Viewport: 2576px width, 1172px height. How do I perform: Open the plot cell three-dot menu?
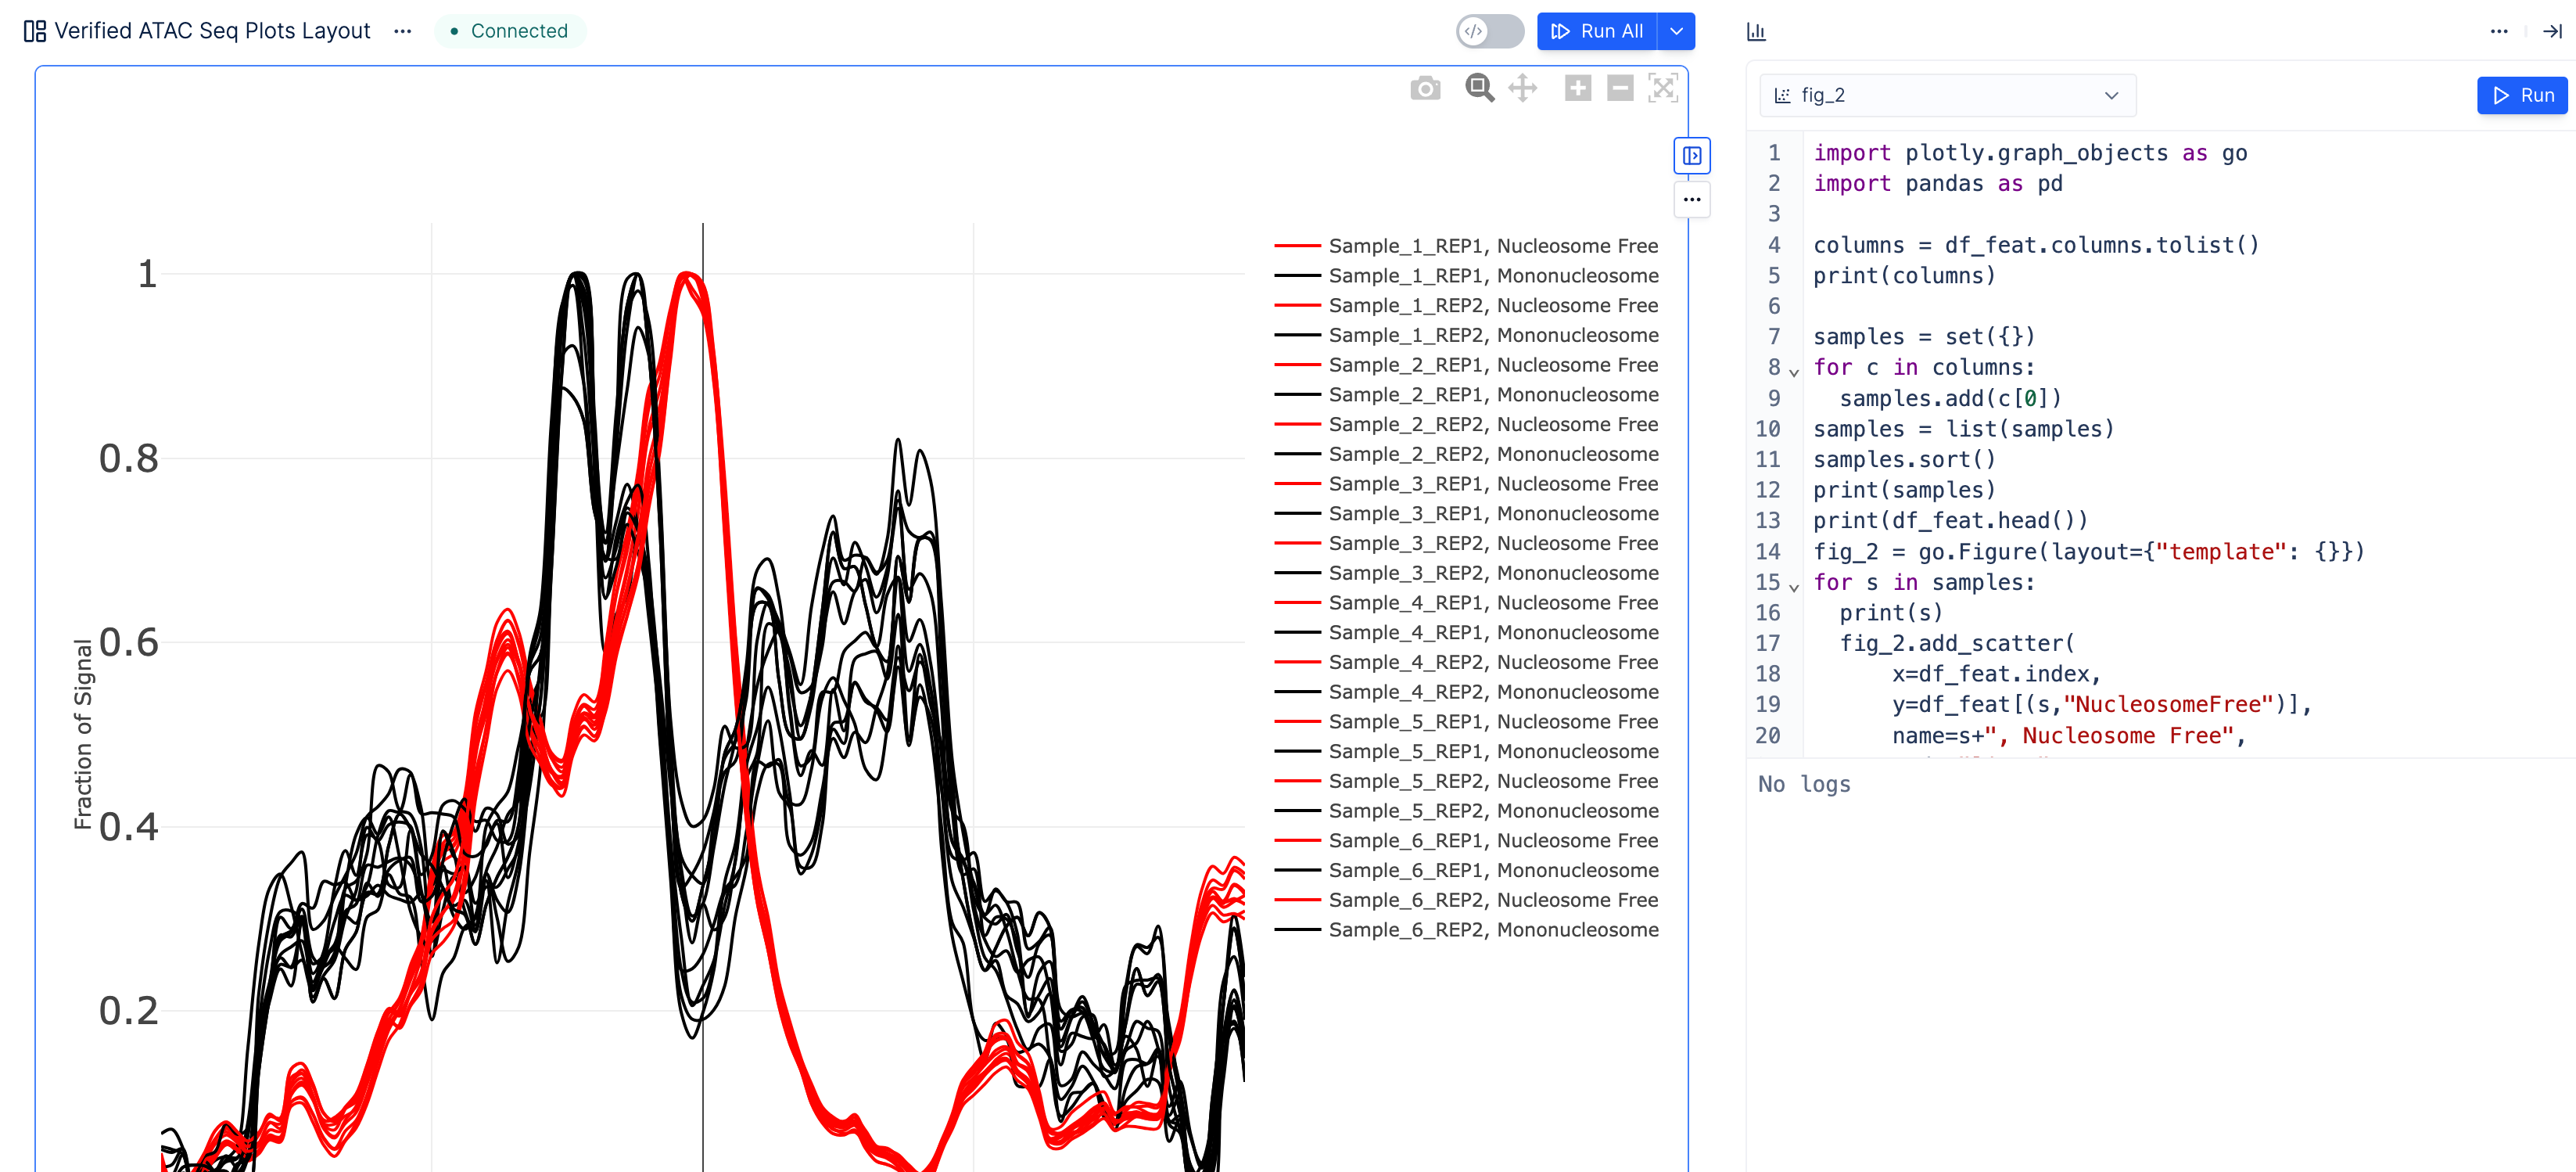1691,200
